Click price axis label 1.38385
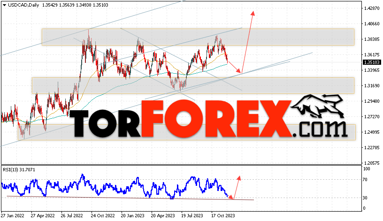The image size is (383, 221). (x=372, y=39)
